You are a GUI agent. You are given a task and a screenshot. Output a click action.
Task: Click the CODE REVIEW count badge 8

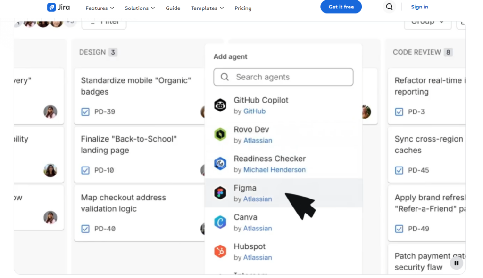tap(448, 52)
